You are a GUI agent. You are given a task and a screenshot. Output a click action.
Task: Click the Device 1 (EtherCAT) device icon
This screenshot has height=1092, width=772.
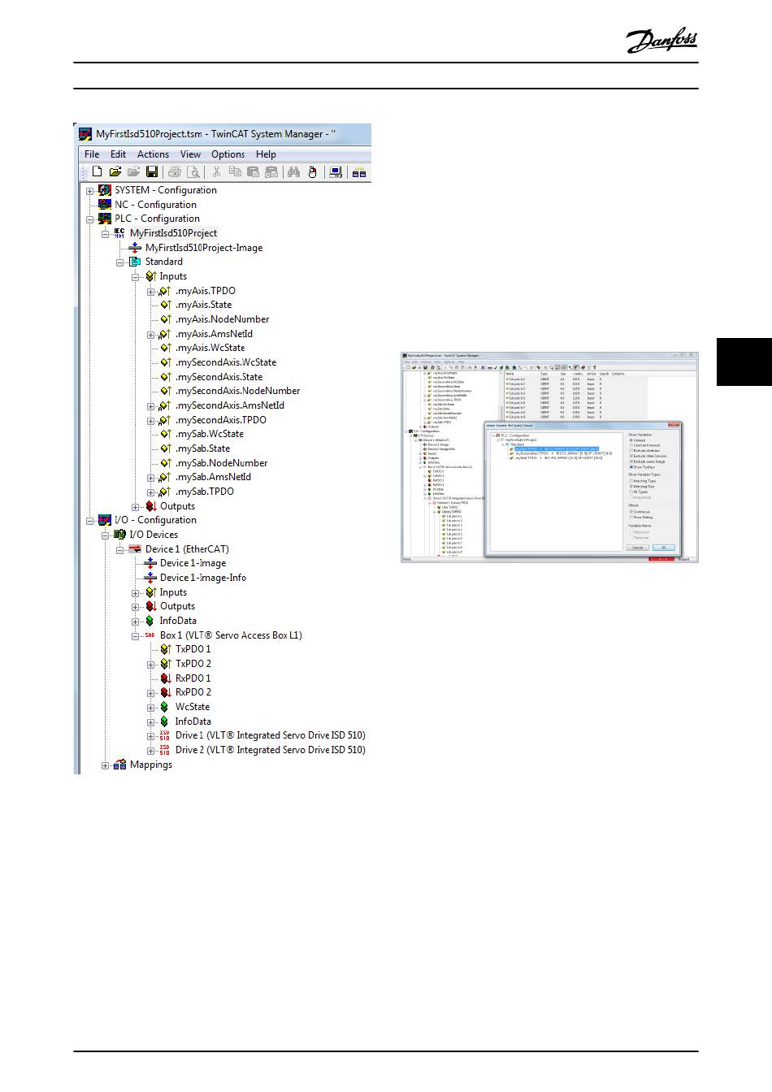pos(135,549)
